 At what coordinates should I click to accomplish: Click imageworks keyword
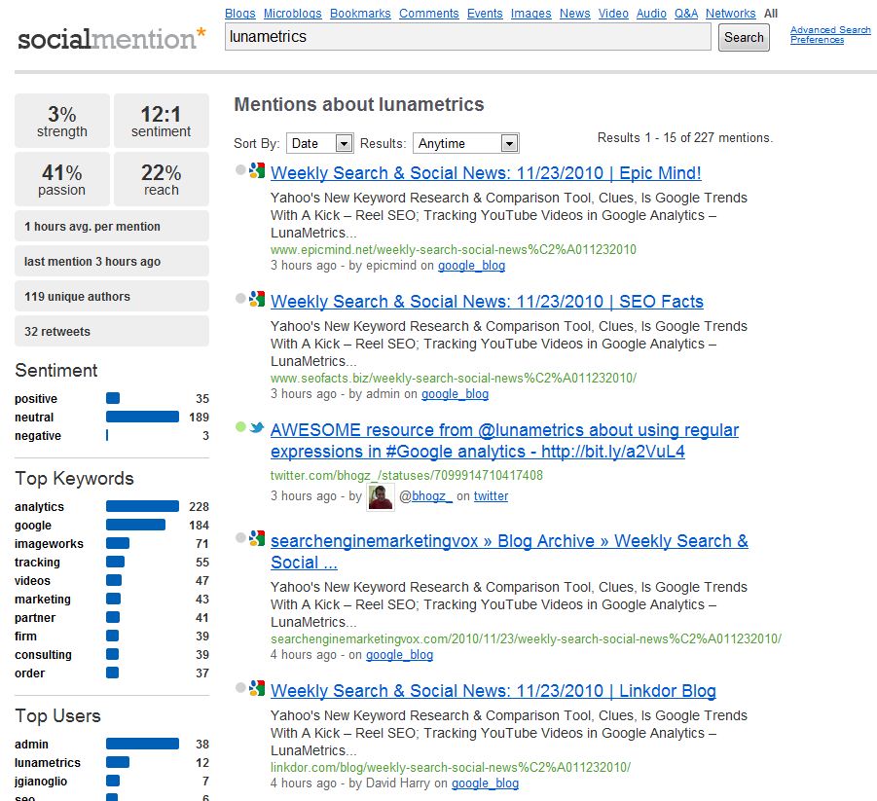pyautogui.click(x=50, y=544)
